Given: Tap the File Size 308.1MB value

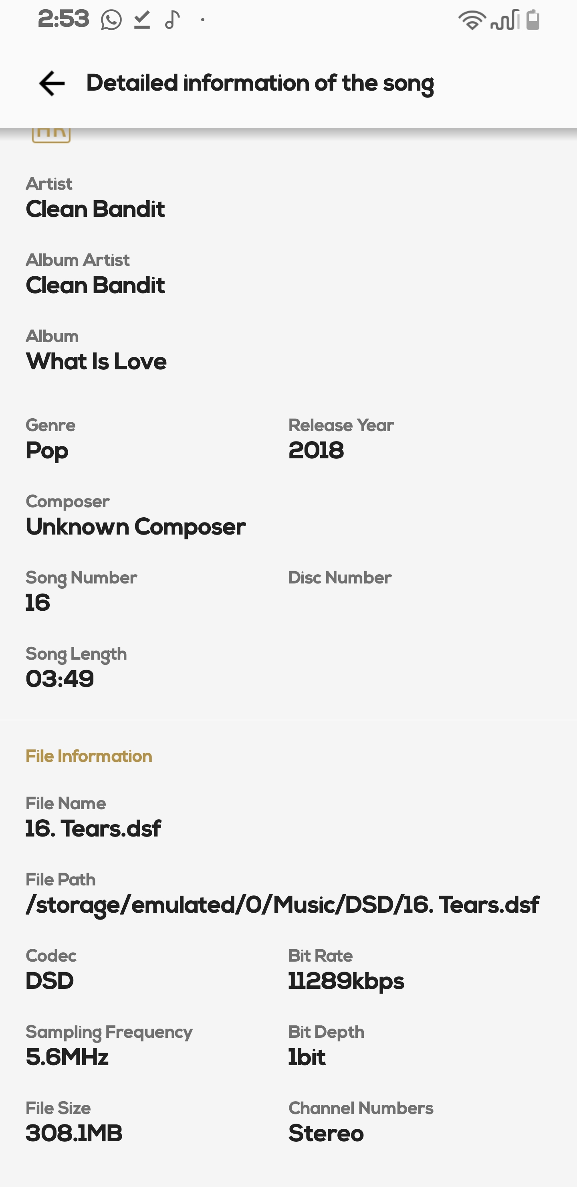Looking at the screenshot, I should [x=74, y=1134].
